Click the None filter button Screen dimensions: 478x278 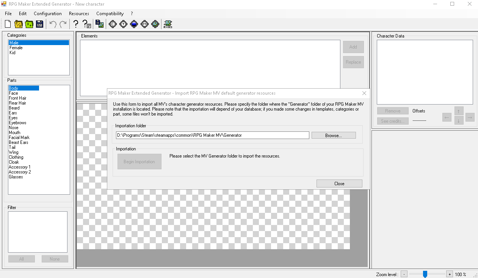click(55, 259)
